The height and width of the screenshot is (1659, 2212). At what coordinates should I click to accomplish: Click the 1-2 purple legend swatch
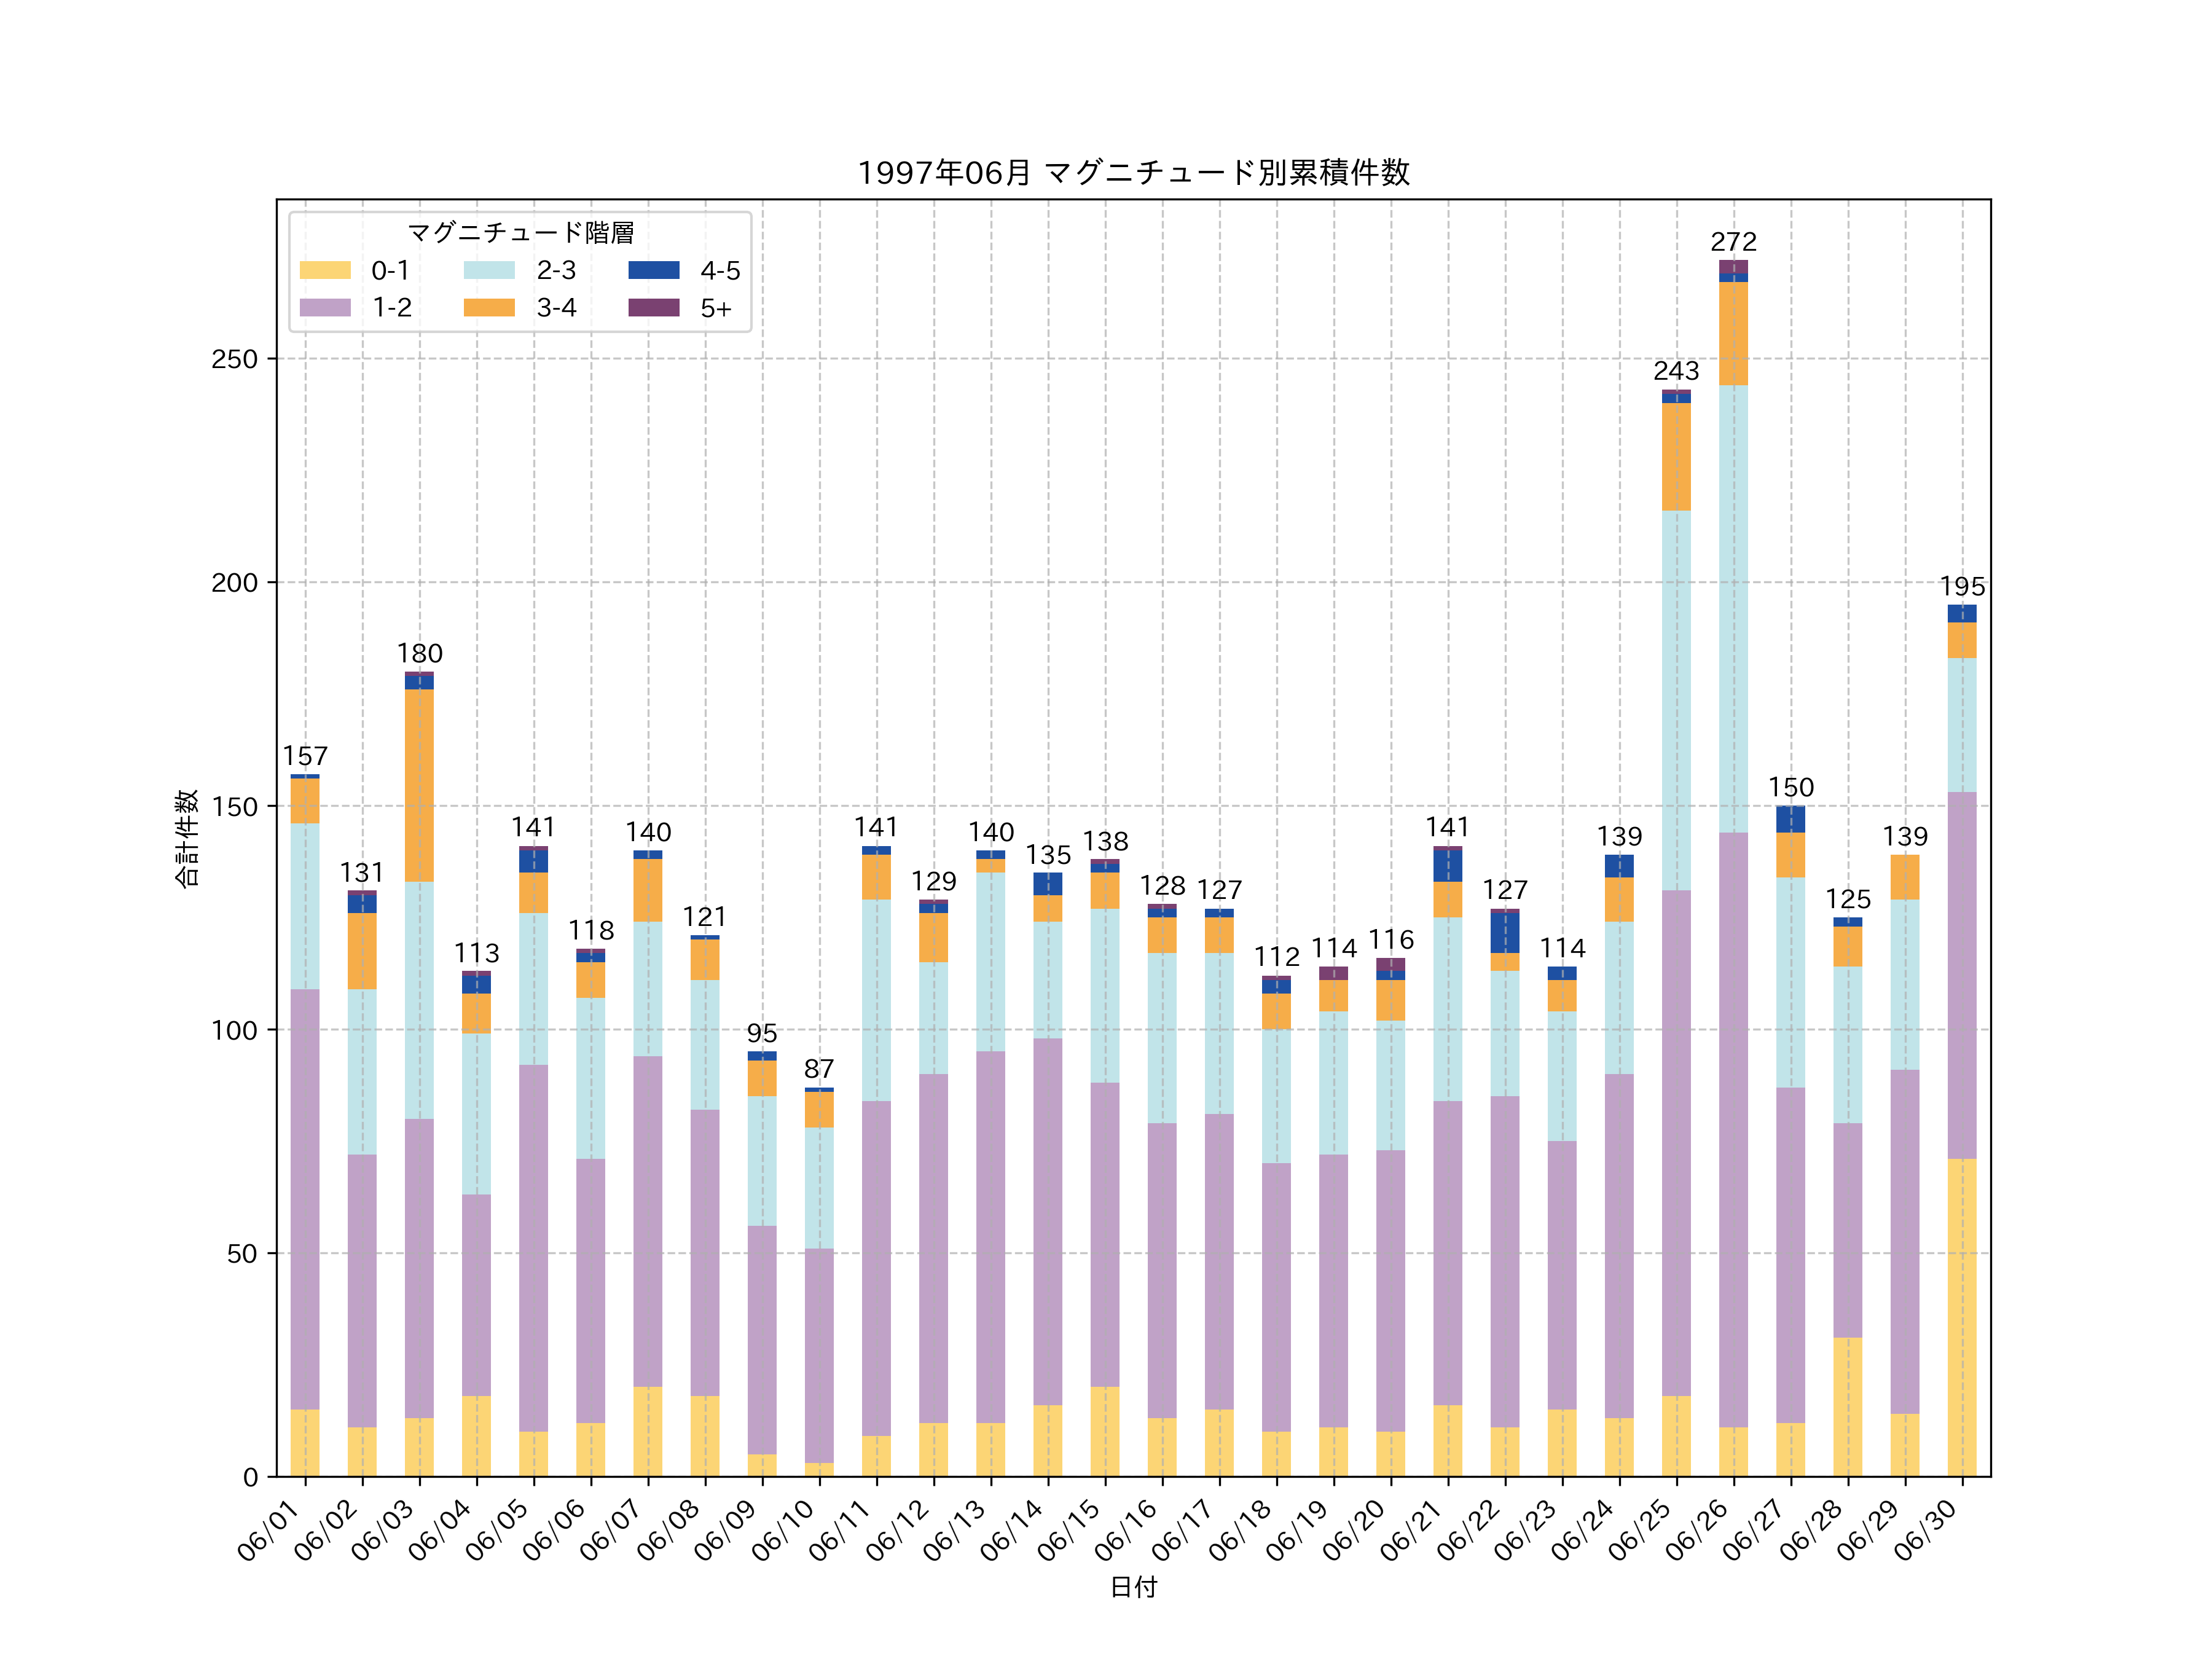click(325, 307)
